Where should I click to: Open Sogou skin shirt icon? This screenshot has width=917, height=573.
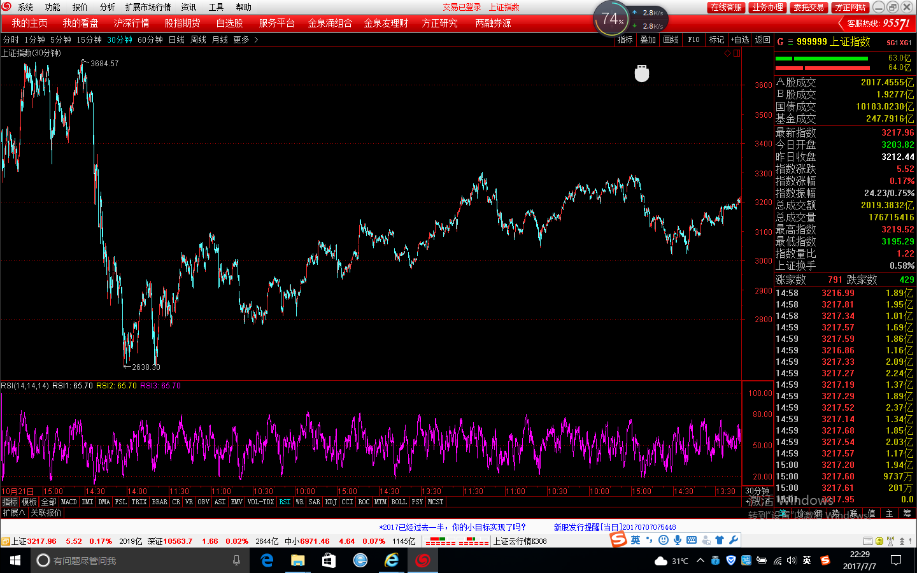[720, 540]
